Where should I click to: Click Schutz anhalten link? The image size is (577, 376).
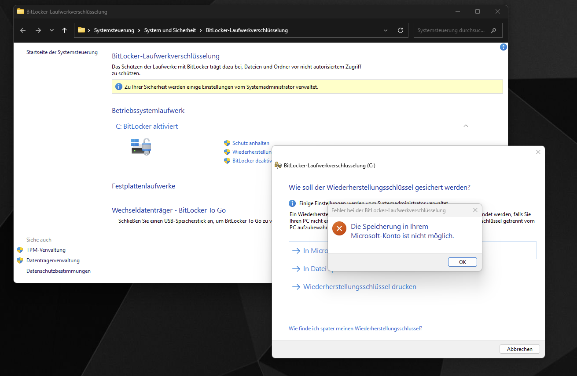point(251,143)
